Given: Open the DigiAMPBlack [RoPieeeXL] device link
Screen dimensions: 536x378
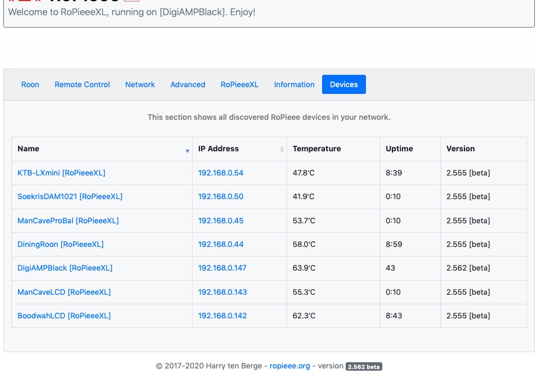Looking at the screenshot, I should click(65, 268).
